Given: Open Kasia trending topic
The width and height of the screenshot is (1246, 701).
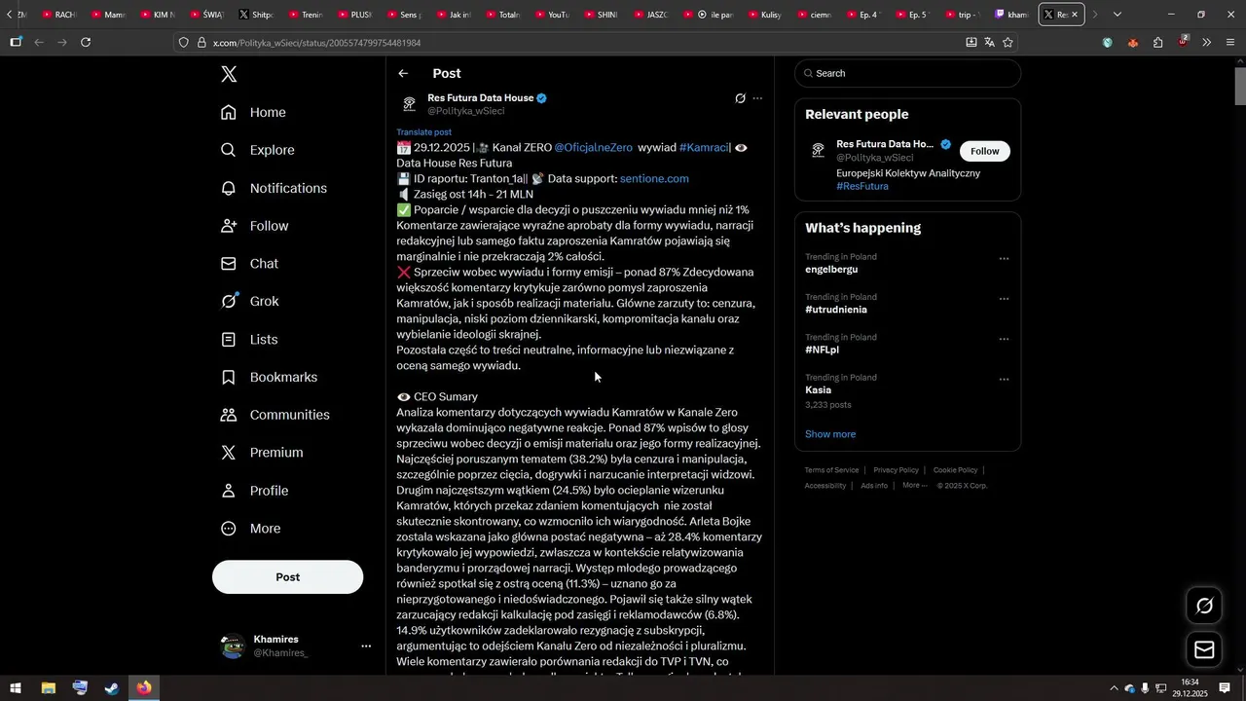Looking at the screenshot, I should tap(819, 390).
